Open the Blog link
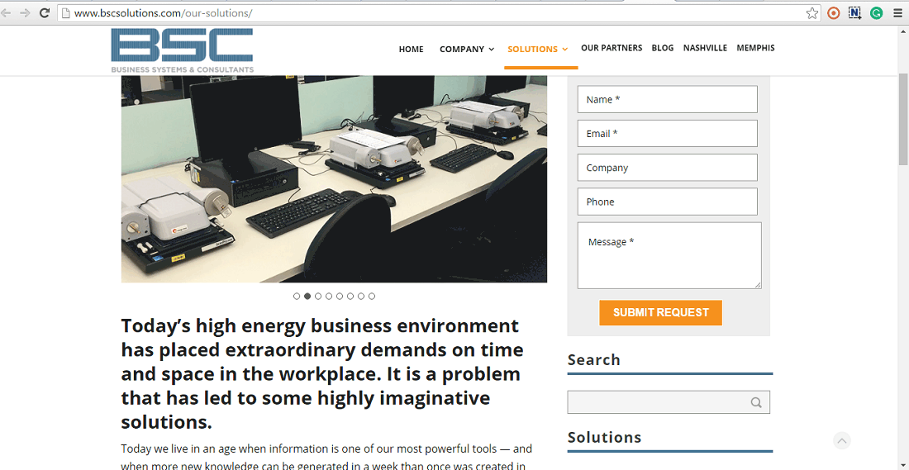The image size is (909, 470). [x=662, y=48]
